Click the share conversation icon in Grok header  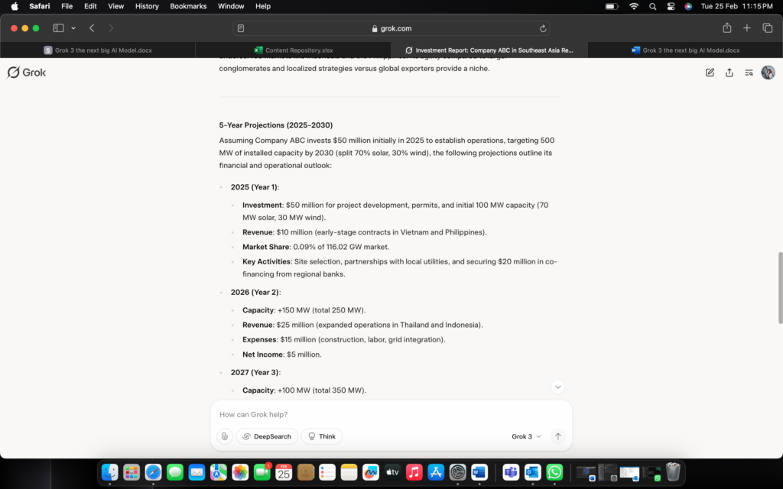point(729,73)
